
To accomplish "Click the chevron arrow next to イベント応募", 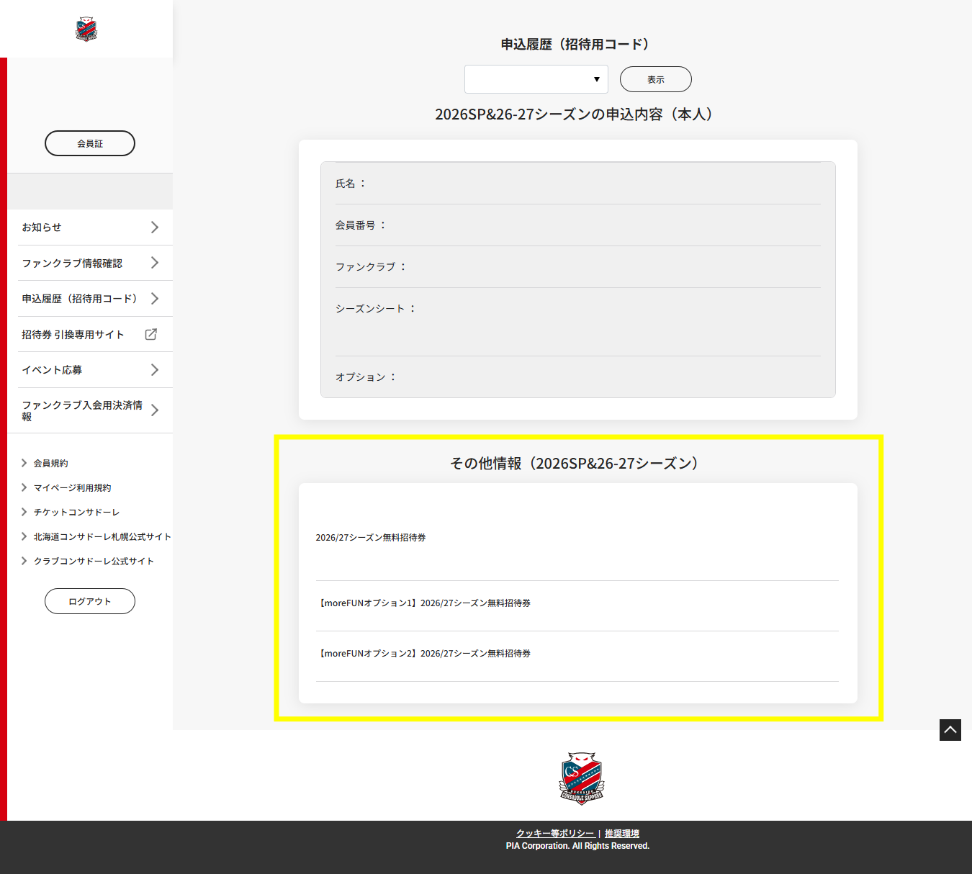I will click(154, 369).
